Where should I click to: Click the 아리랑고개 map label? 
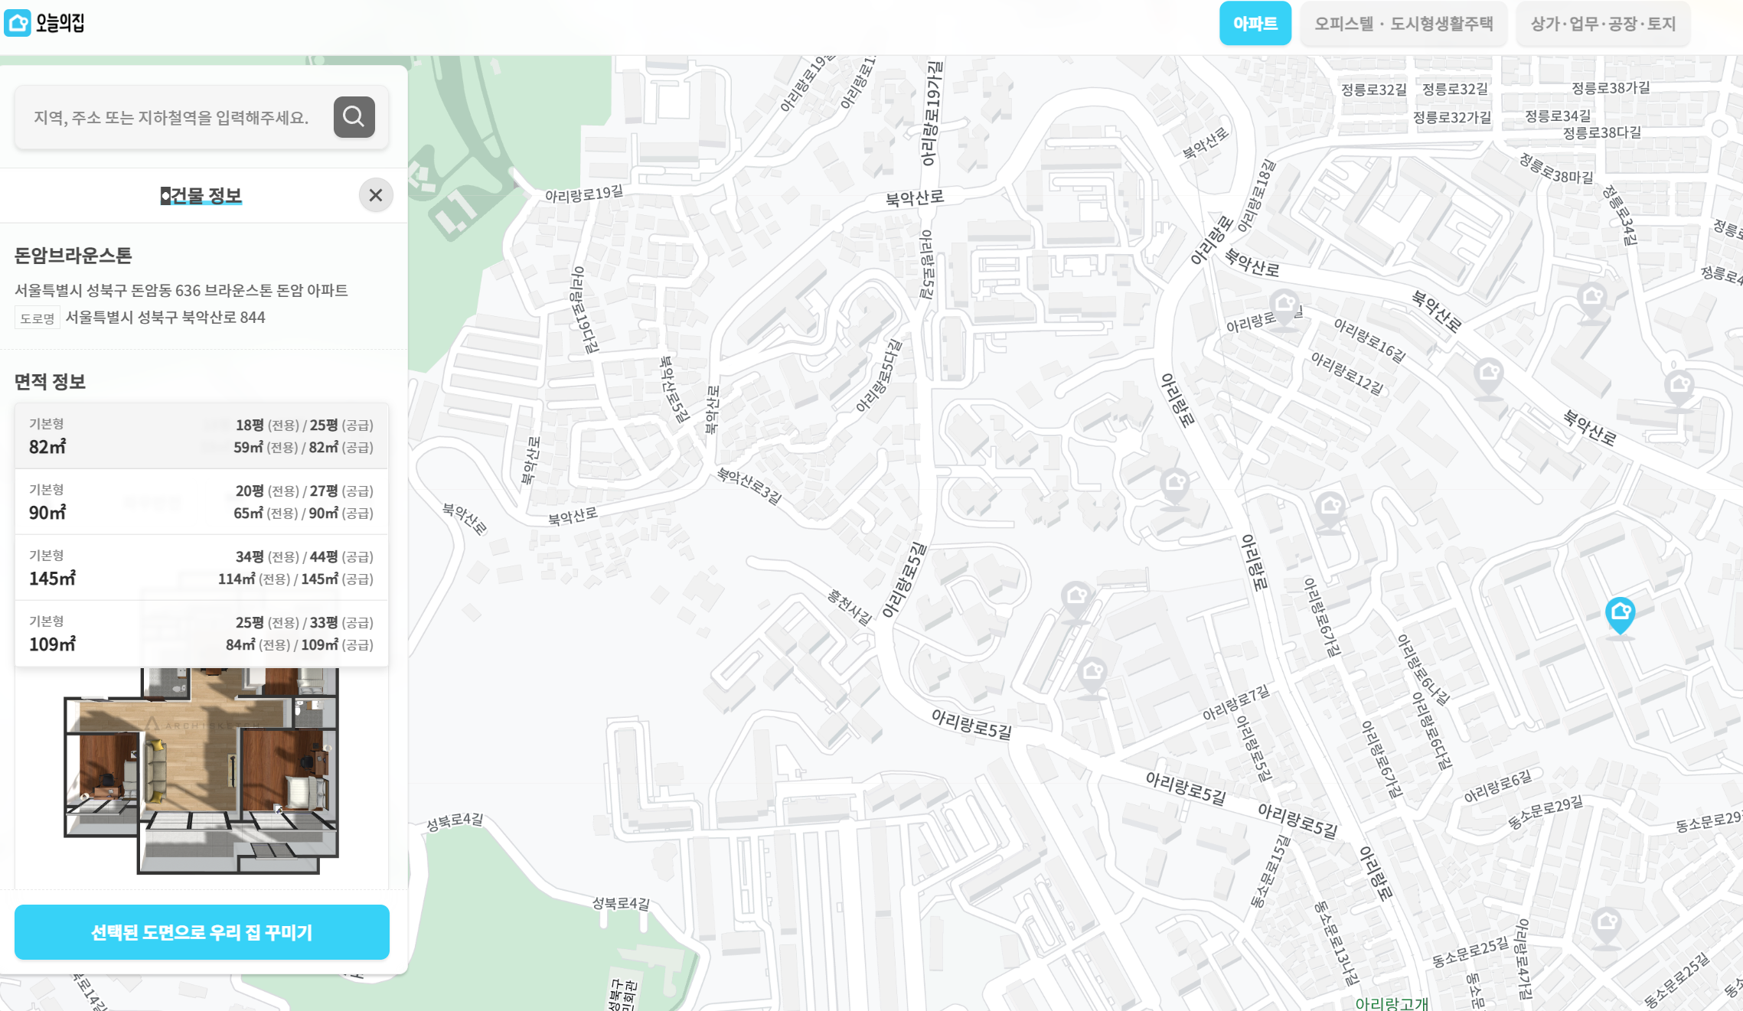[x=1392, y=1003]
